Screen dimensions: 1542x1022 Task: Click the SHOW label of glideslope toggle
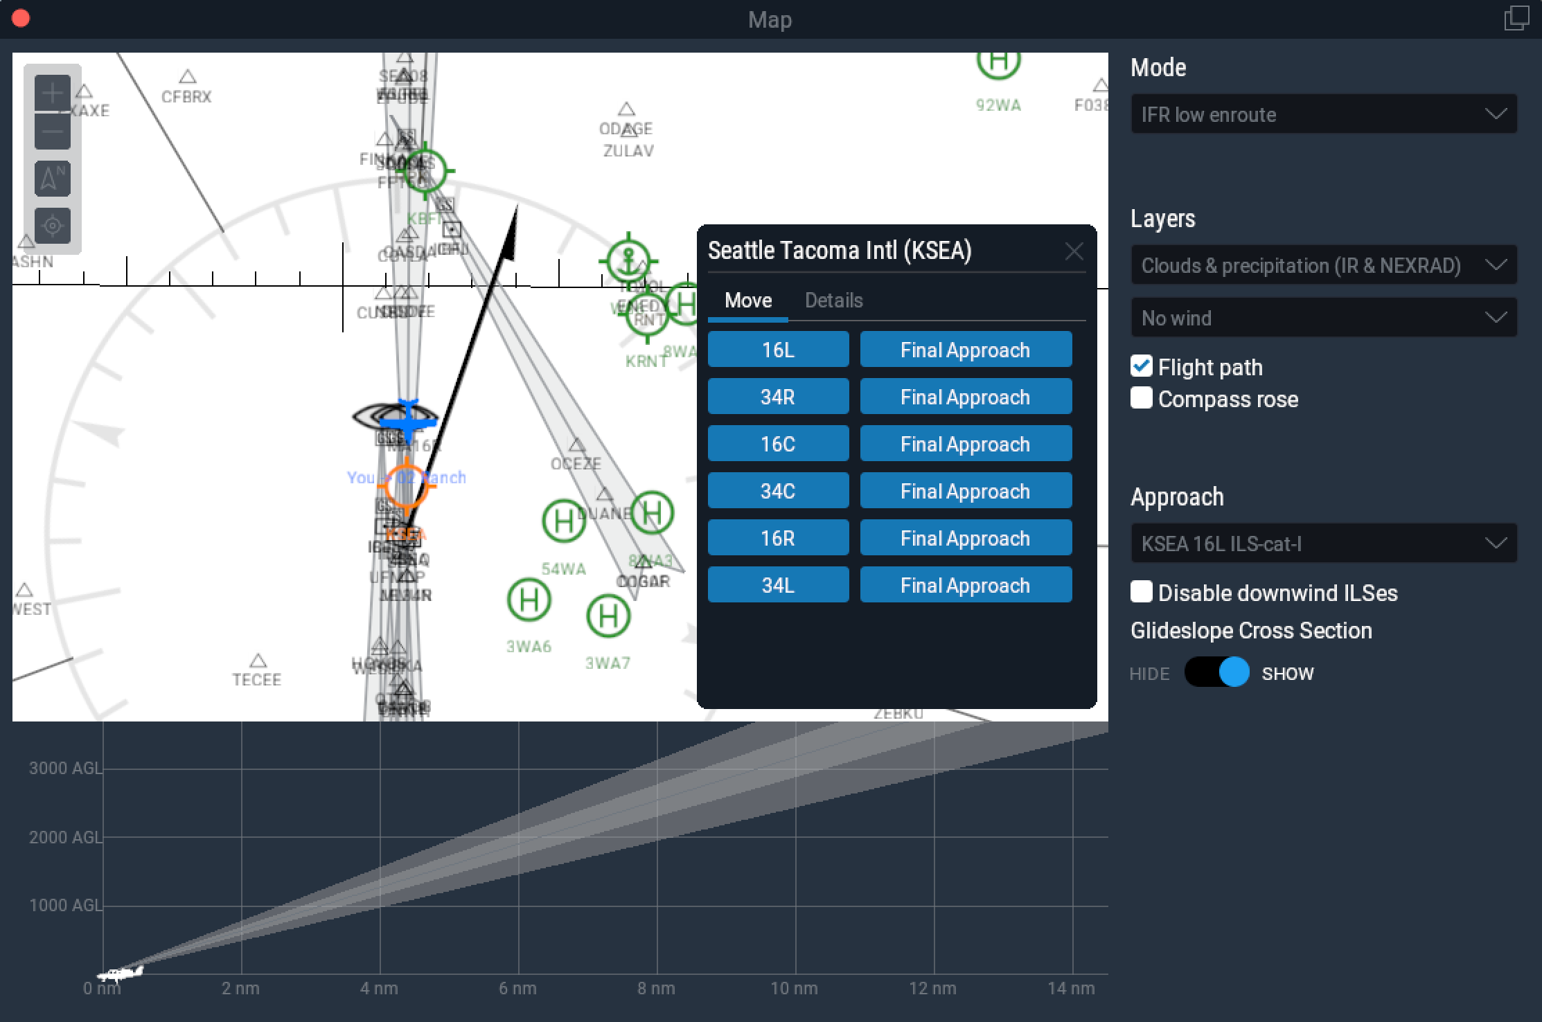point(1288,674)
